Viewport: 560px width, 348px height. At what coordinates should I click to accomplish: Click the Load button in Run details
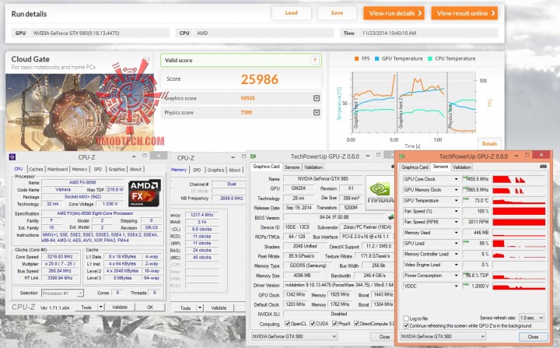pyautogui.click(x=292, y=13)
